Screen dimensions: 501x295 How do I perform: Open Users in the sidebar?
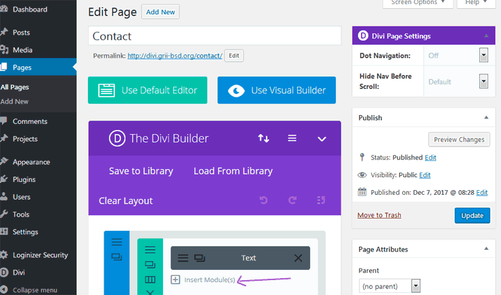(x=22, y=197)
